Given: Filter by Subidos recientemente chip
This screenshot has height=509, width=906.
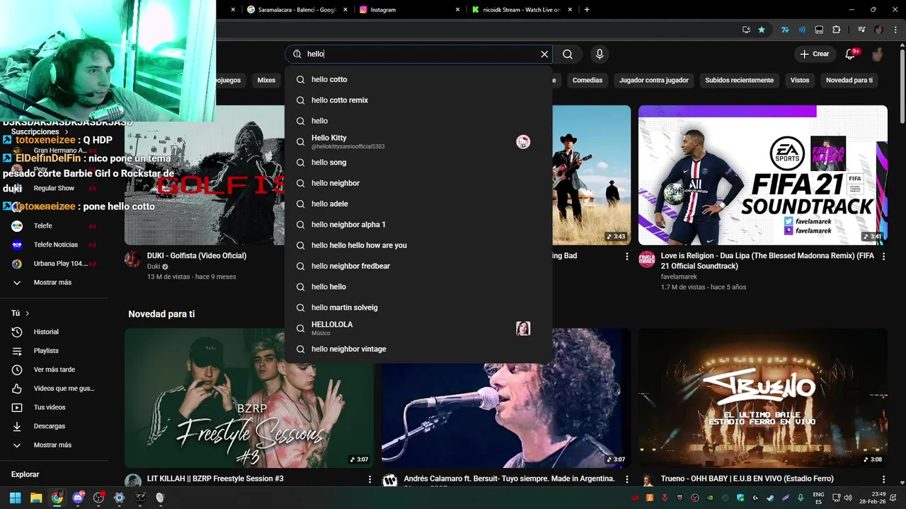Looking at the screenshot, I should 739,80.
